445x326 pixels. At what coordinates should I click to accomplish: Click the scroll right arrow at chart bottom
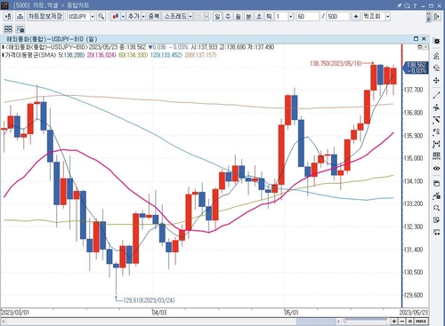click(x=338, y=322)
